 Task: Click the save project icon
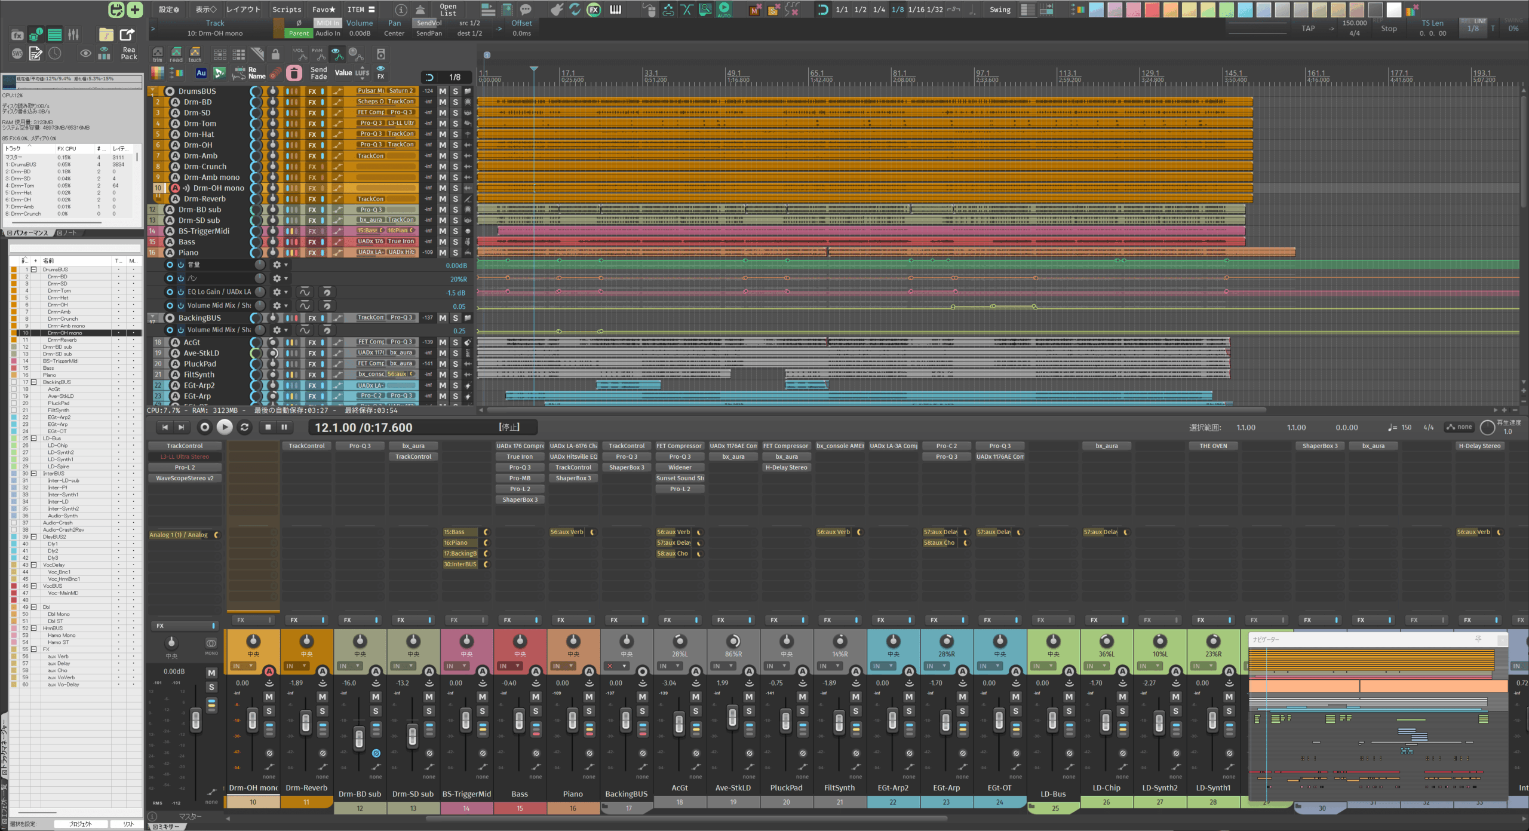(x=116, y=10)
